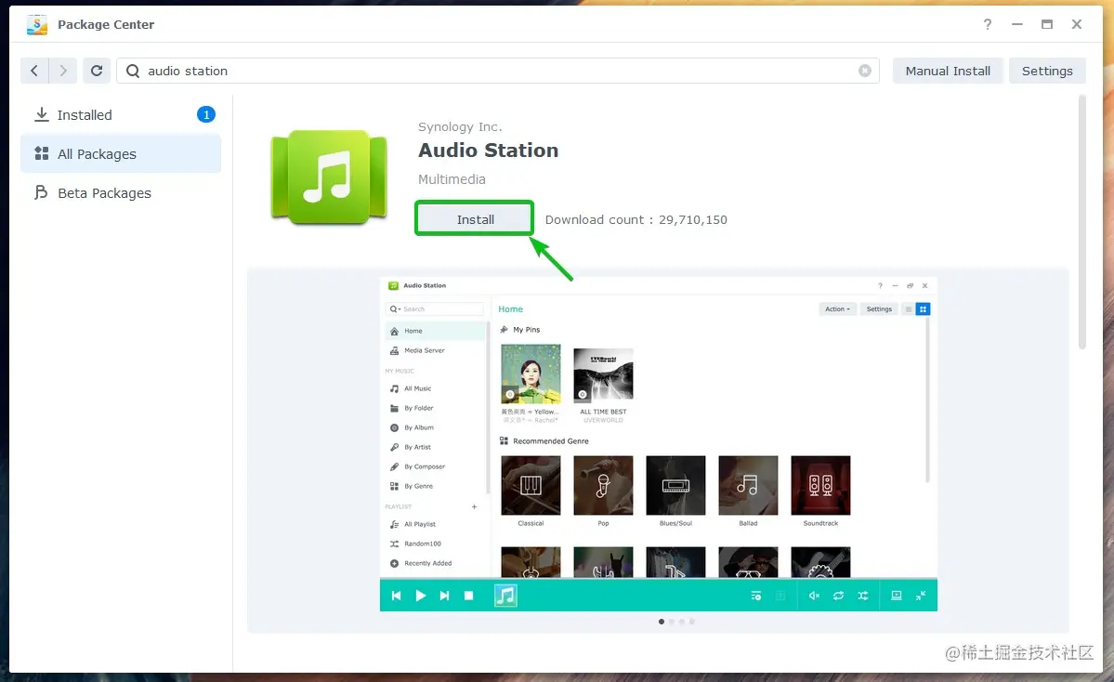Image resolution: width=1114 pixels, height=682 pixels.
Task: Go forward with the right arrow button
Action: 62,71
